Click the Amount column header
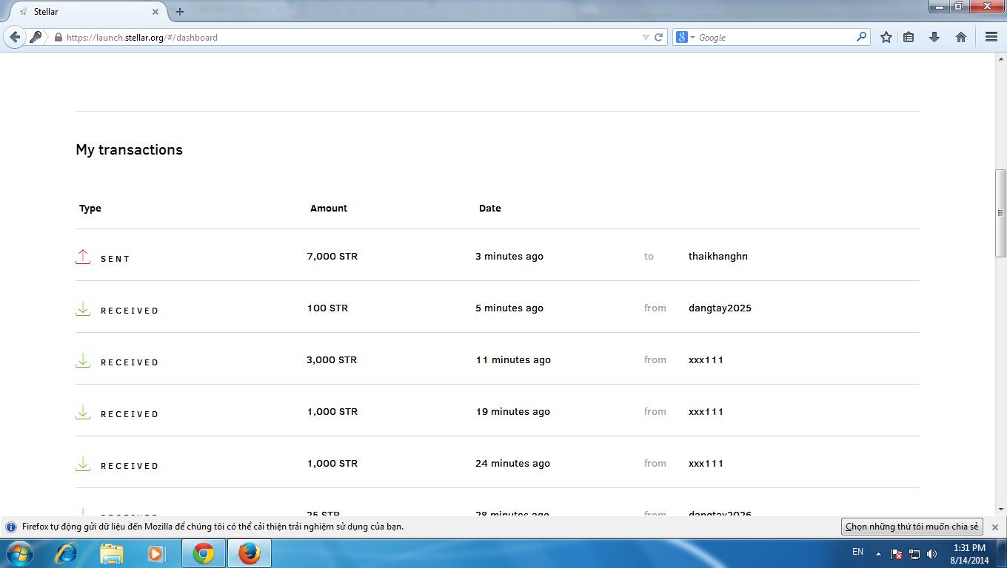 (329, 209)
